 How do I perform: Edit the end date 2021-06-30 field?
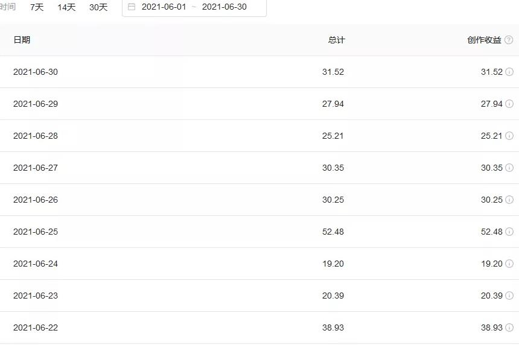click(x=224, y=7)
